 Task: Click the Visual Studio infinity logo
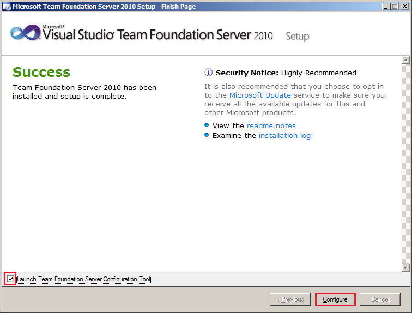coord(26,33)
